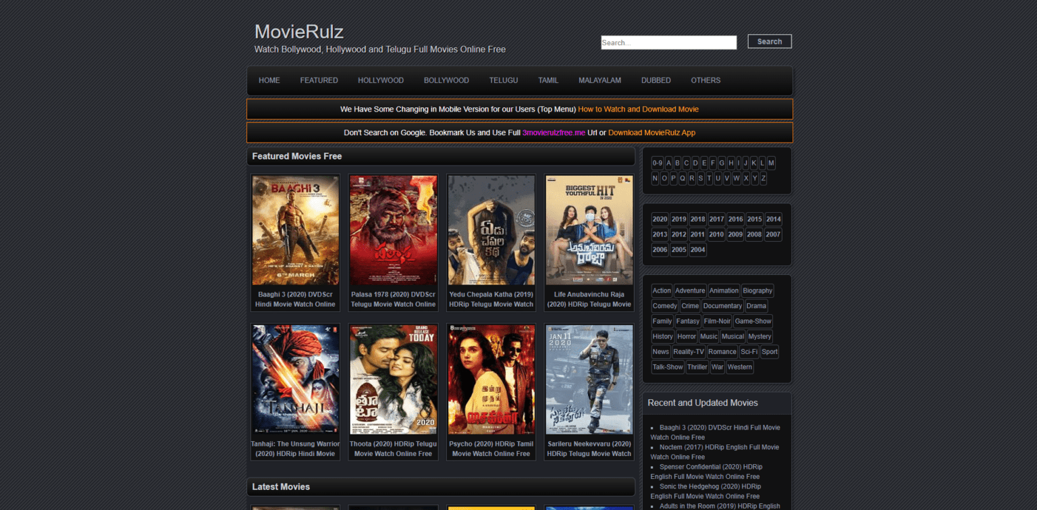
Task: Select the Adventure genre tag
Action: coord(690,290)
